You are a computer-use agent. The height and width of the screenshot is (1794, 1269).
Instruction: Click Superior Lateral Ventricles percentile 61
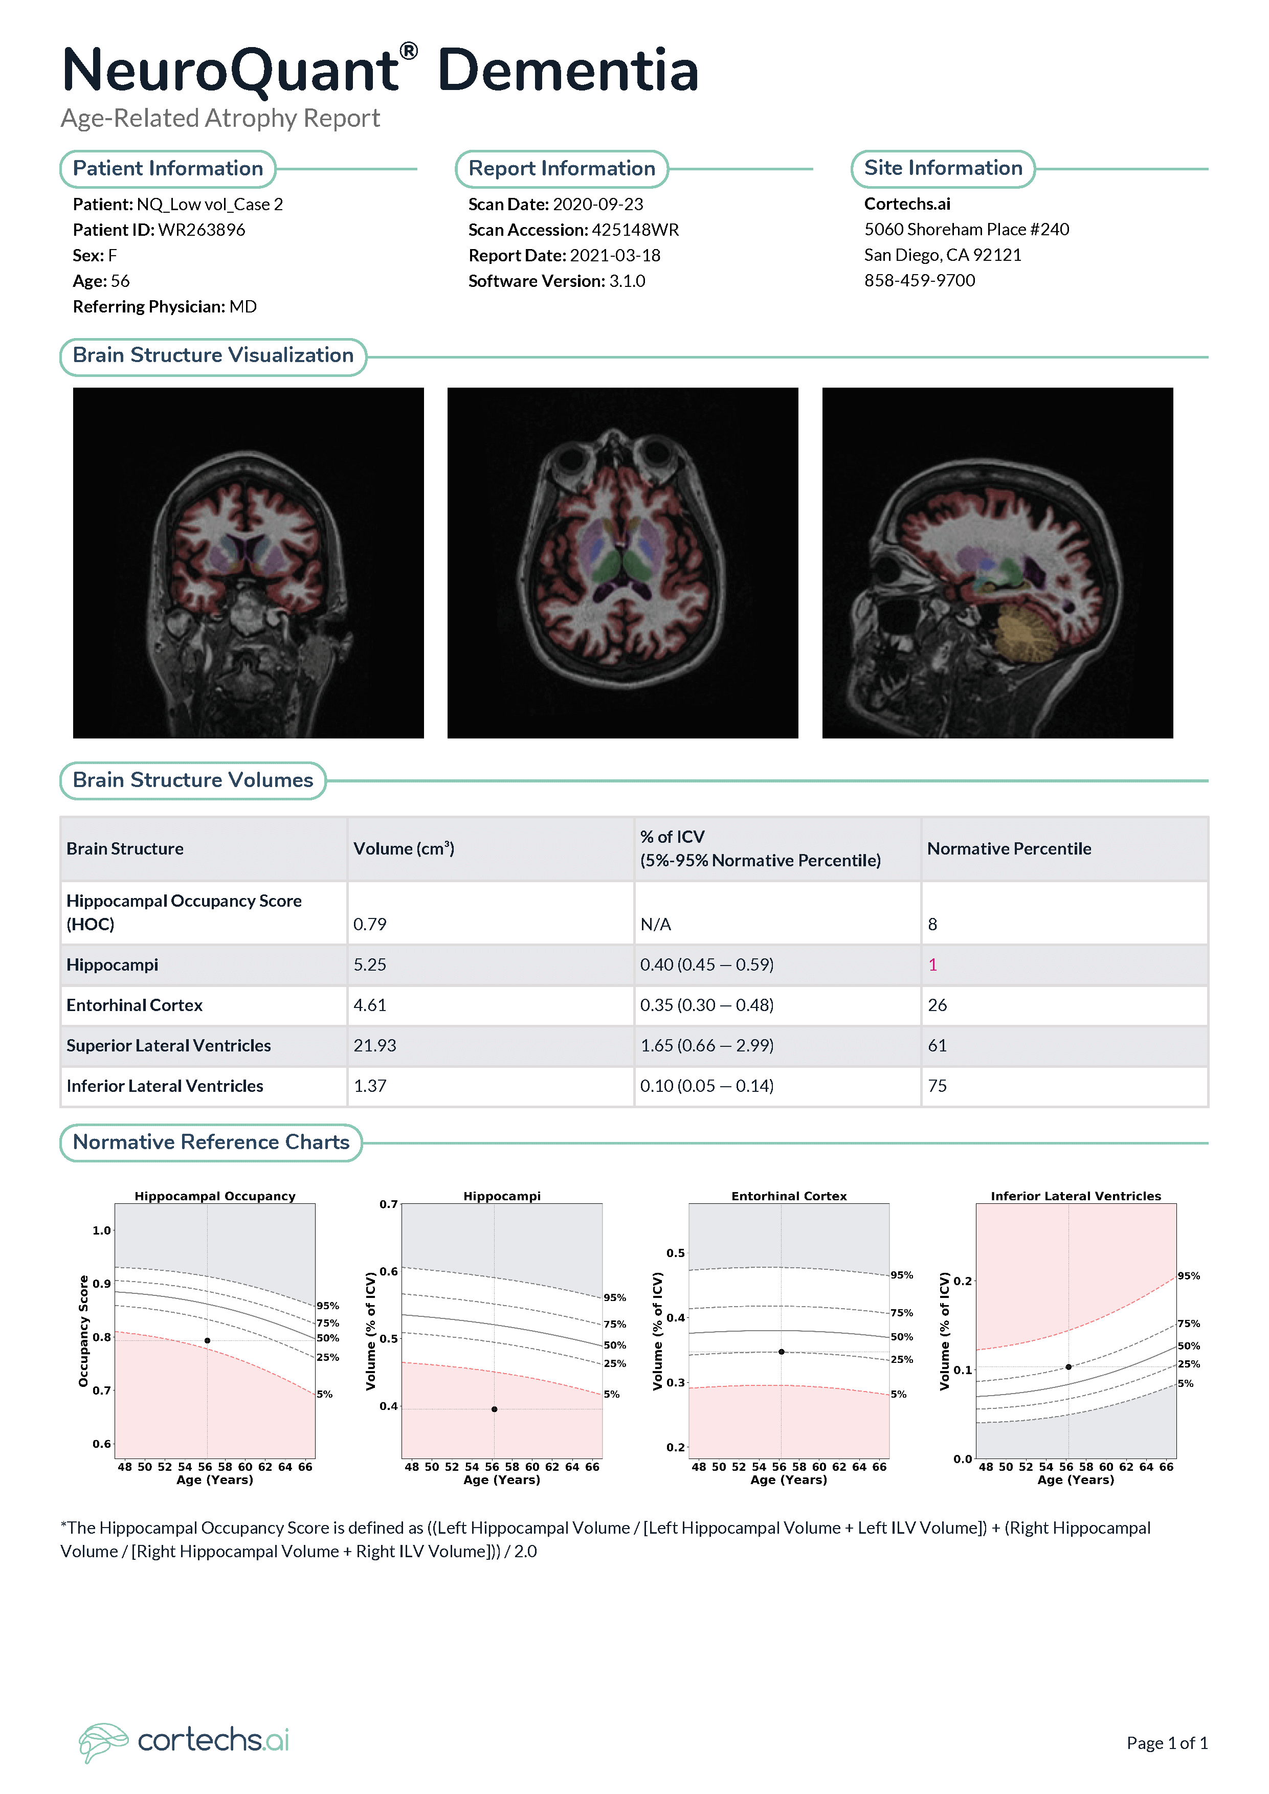click(937, 1046)
